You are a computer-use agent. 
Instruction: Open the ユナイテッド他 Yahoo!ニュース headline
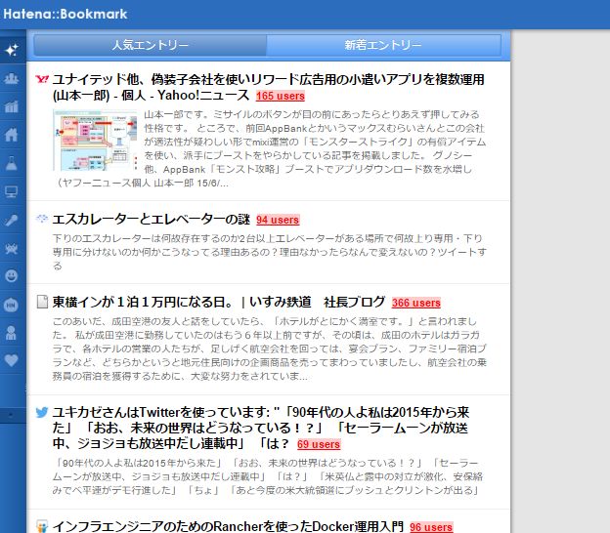(x=269, y=87)
